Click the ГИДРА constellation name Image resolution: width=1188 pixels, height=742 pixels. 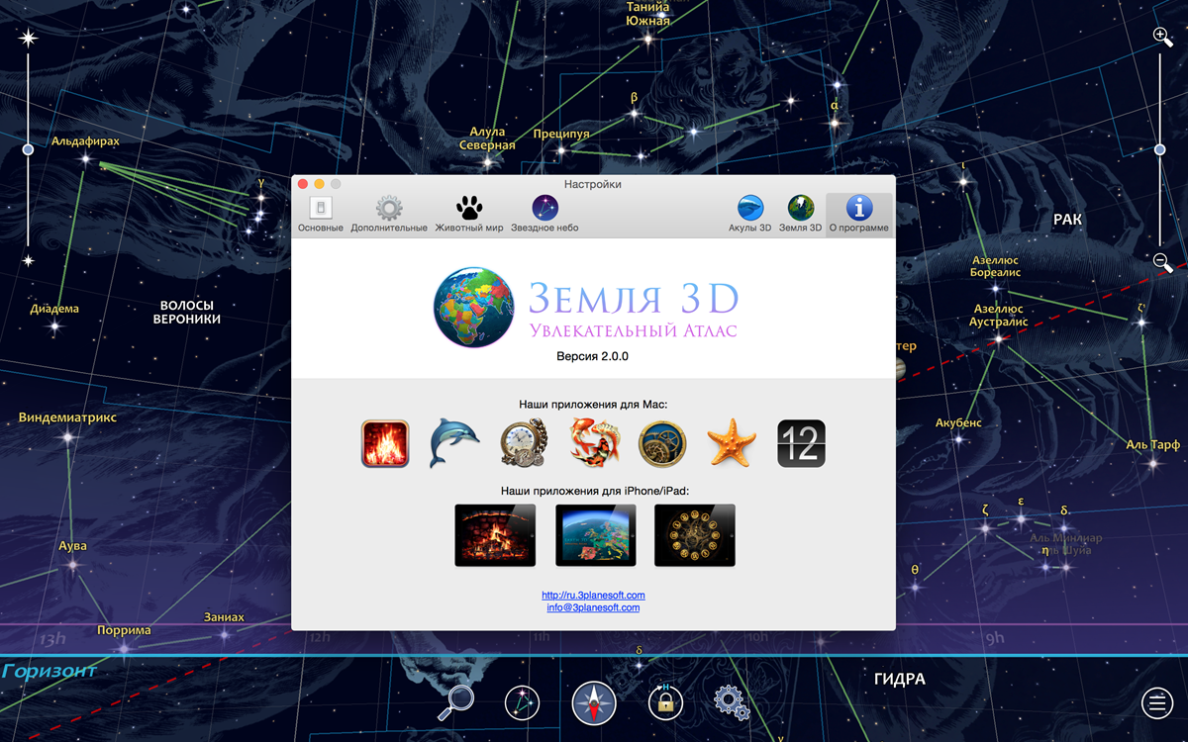(900, 680)
